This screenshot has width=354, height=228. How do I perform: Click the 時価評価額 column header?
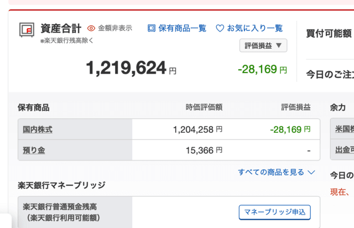coord(204,107)
